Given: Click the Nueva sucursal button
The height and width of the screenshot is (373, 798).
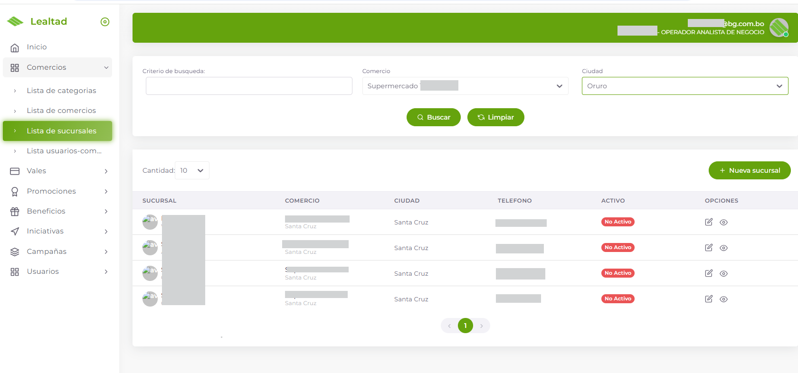Looking at the screenshot, I should click(750, 170).
